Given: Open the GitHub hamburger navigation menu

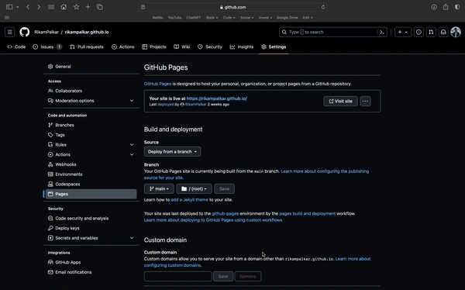Looking at the screenshot, I should click(x=10, y=32).
